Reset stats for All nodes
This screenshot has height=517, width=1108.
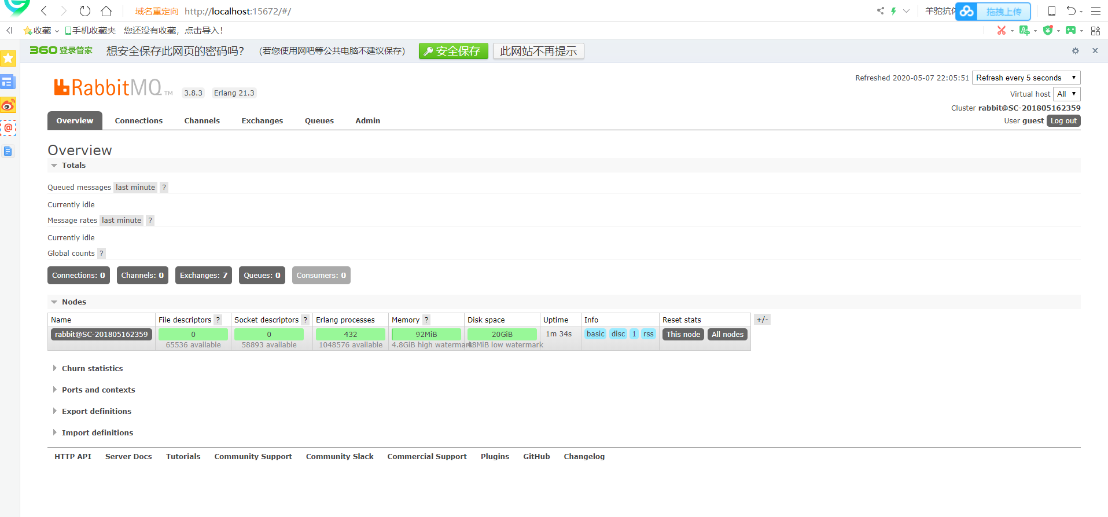[728, 334]
